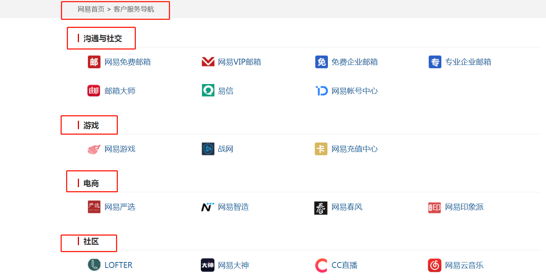This screenshot has height=280, width=546.
Task: Click the 网易云音乐 red icon
Action: point(434,265)
